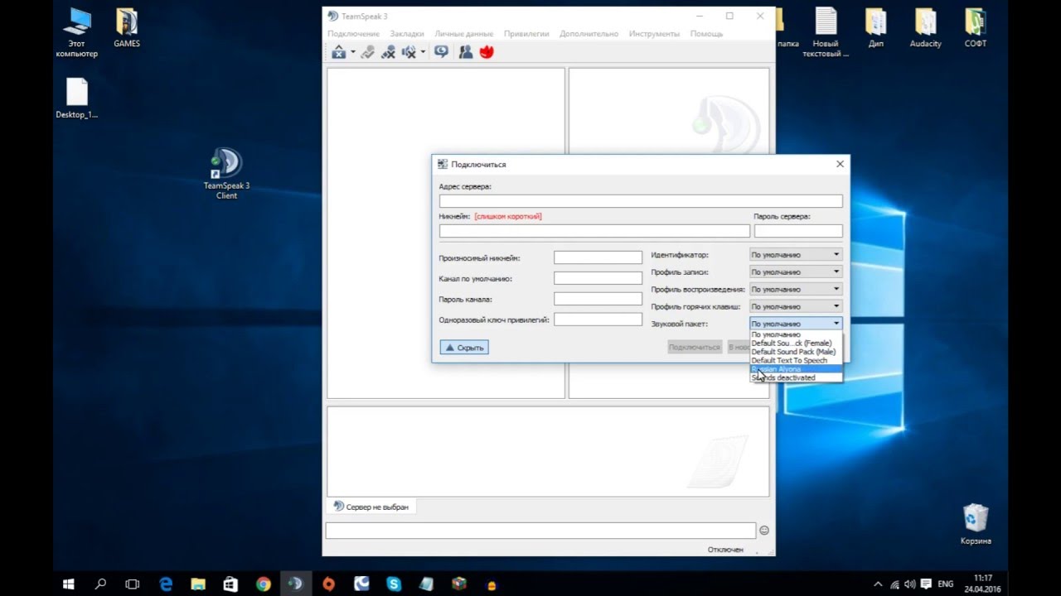Open the volume control in system tray
Image resolution: width=1061 pixels, height=596 pixels.
pos(910,584)
